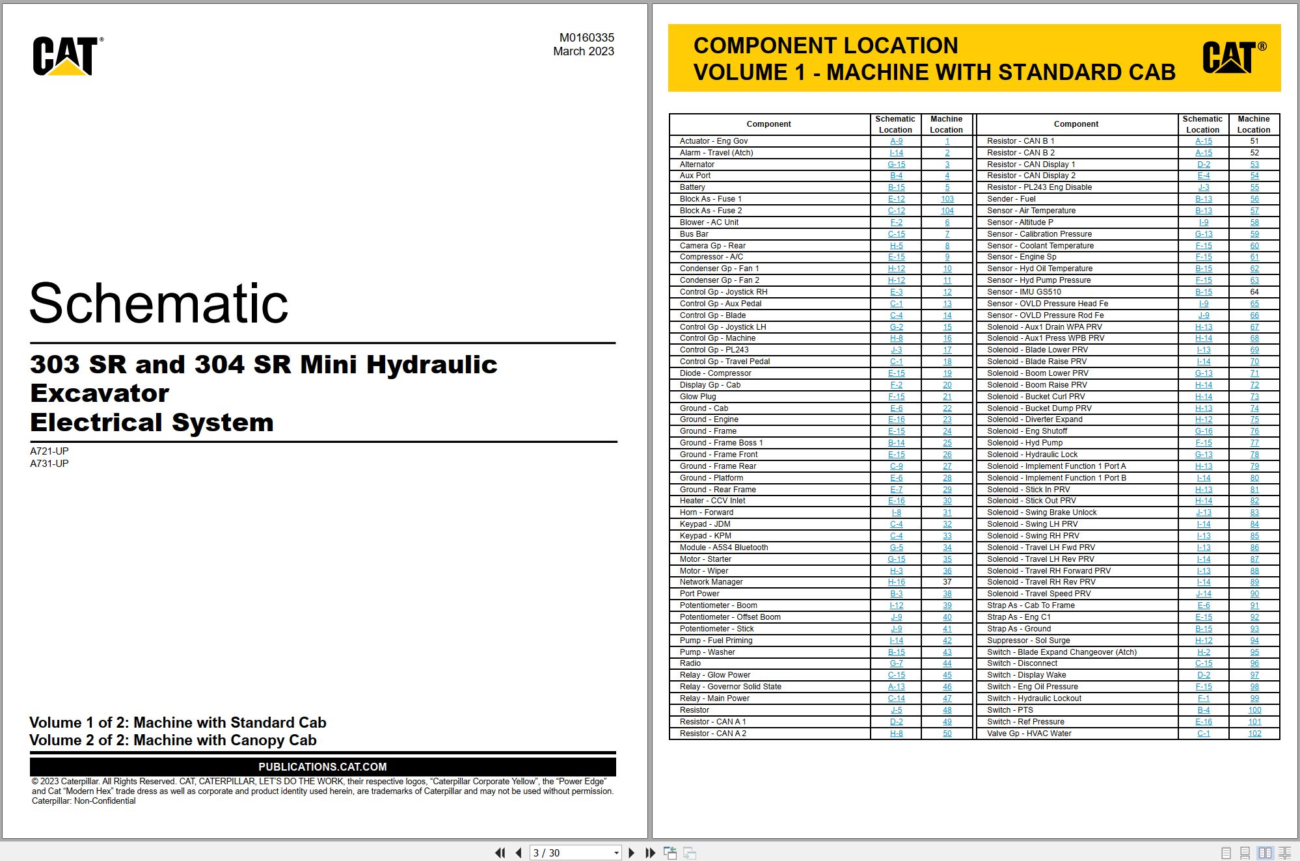Open schematic location F-2 for Blower - AC Unit
This screenshot has height=861, width=1300.
point(896,222)
